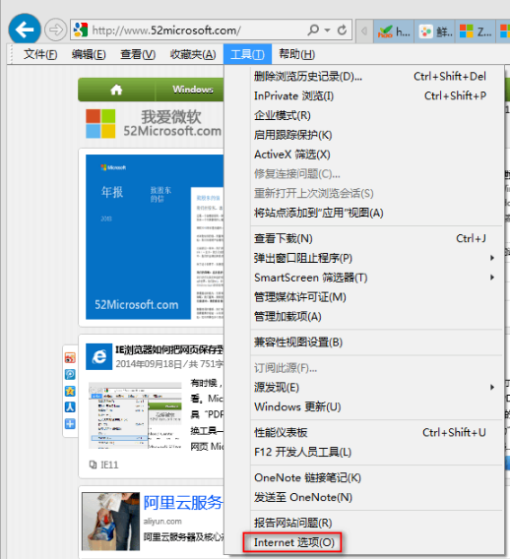Screen dimensions: 510x559
Task: Click the site favicon in address bar
Action: click(x=81, y=30)
